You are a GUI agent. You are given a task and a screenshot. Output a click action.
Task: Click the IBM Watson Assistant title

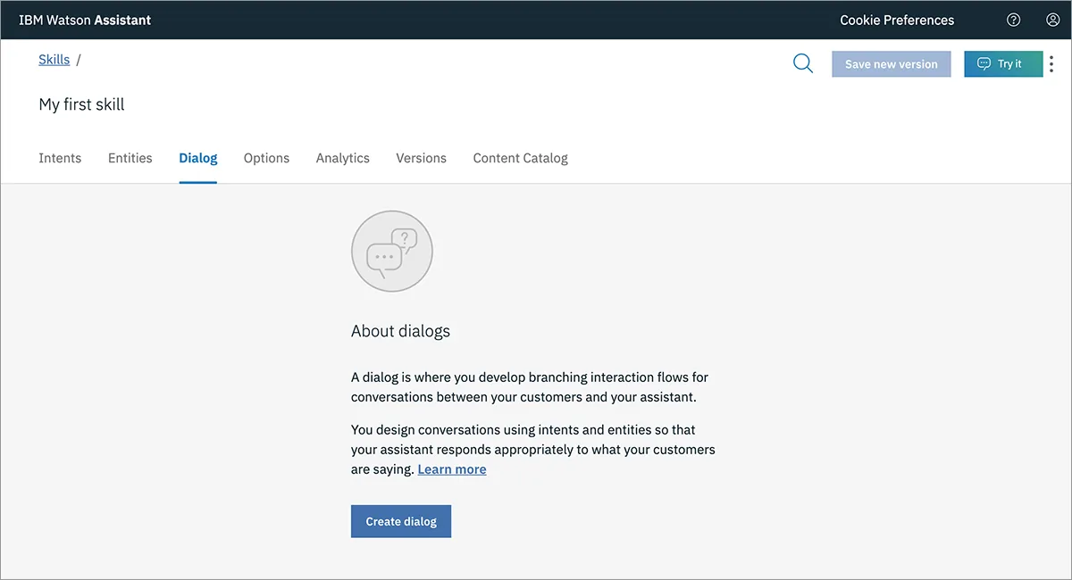(x=85, y=20)
